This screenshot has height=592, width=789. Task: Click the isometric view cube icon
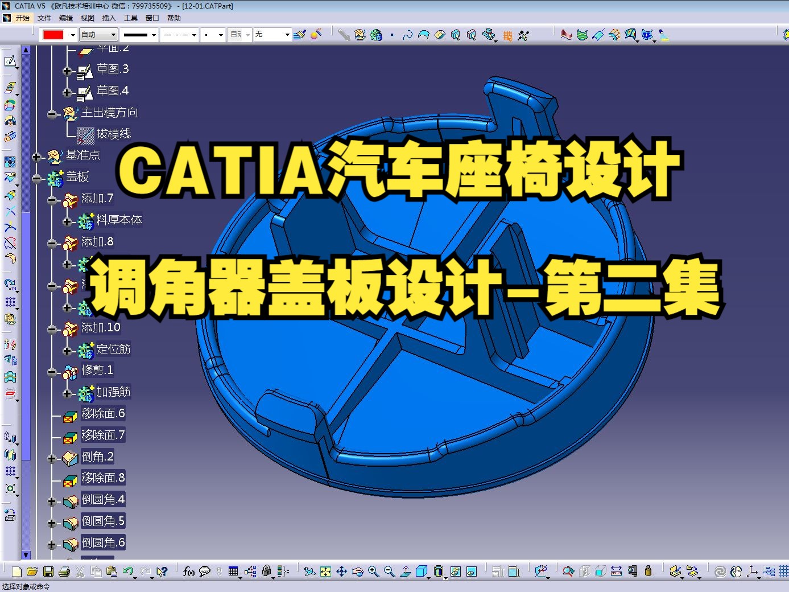click(422, 572)
